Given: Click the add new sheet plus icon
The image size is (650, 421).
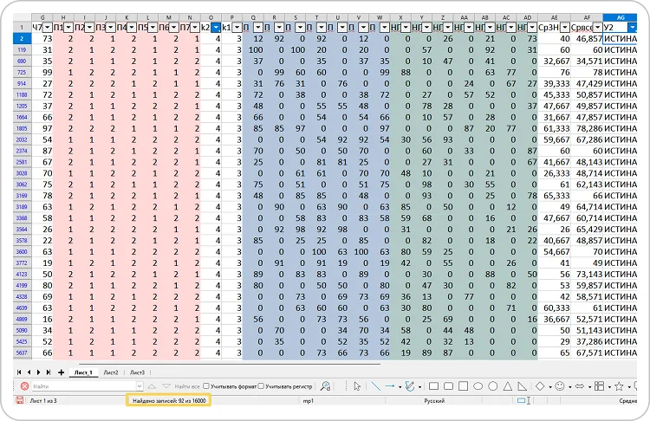Looking at the screenshot, I should [x=61, y=372].
